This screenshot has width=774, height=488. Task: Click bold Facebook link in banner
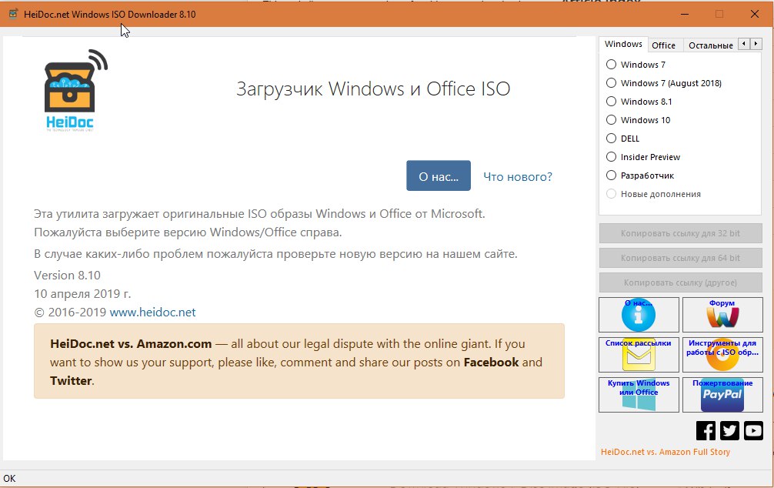(x=491, y=362)
